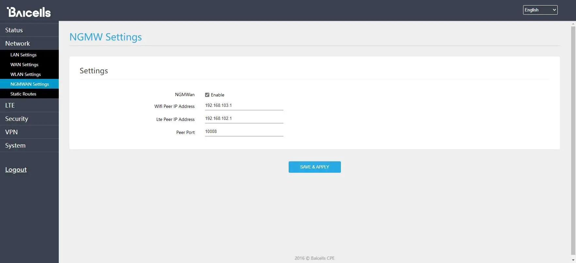Click the scrollbar down arrow
The width and height of the screenshot is (576, 263).
tap(573, 260)
